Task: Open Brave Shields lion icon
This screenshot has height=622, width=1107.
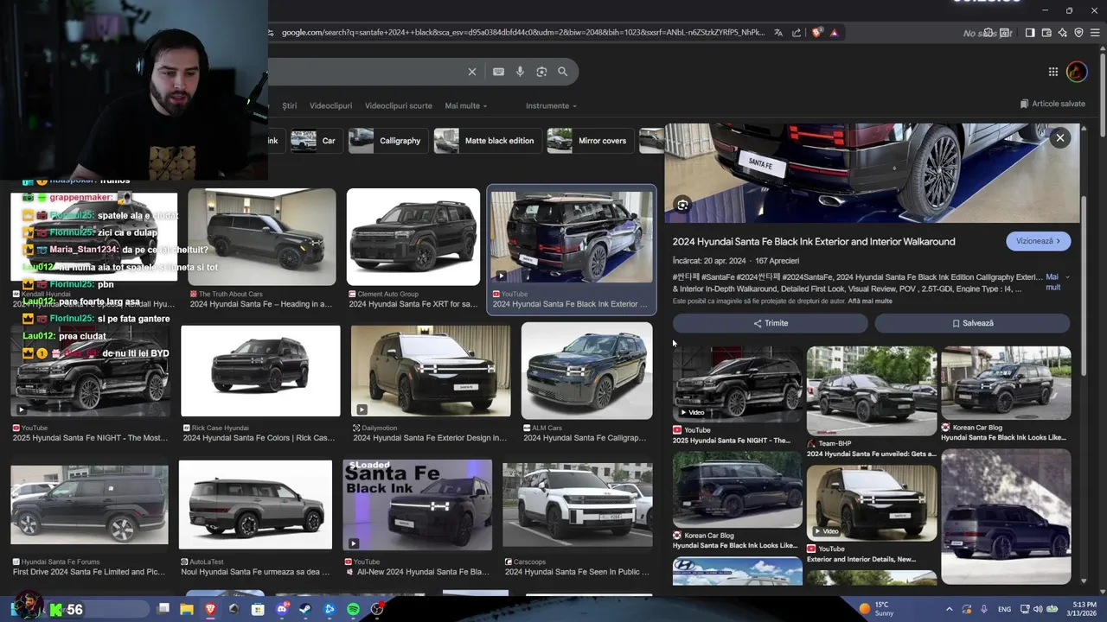Action: pyautogui.click(x=817, y=33)
